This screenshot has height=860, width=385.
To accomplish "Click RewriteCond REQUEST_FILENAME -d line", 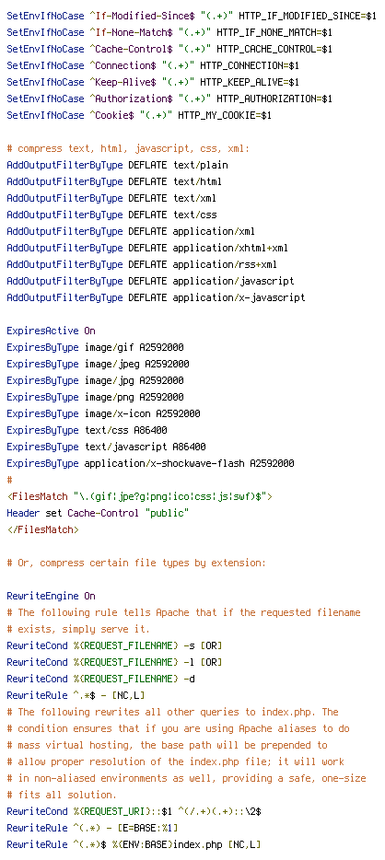I will coord(100,679).
